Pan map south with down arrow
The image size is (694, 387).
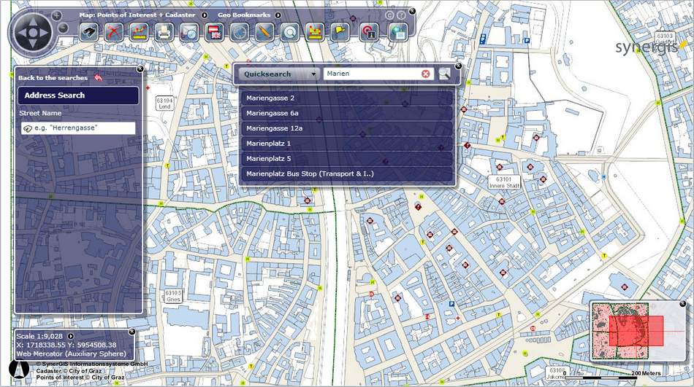(x=33, y=43)
